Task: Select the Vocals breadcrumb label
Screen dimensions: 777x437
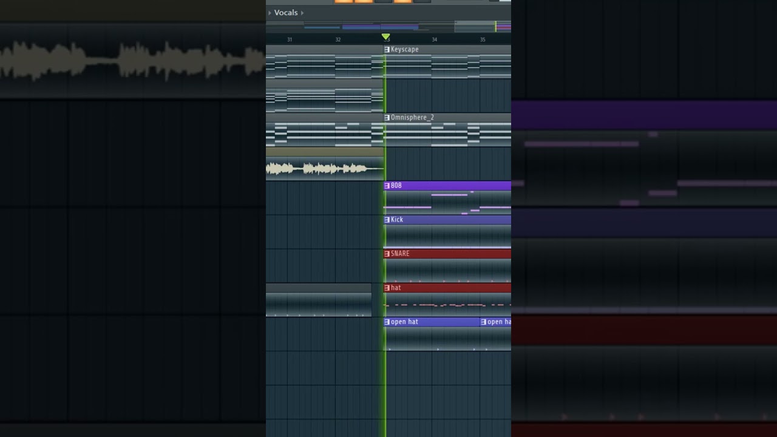Action: tap(286, 13)
